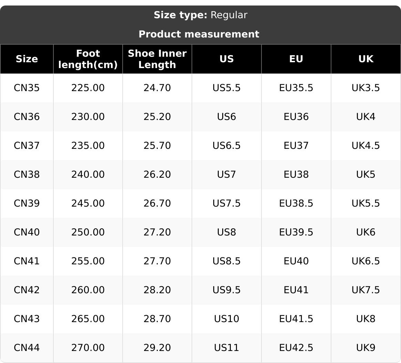Click the UK column header
This screenshot has width=401, height=363.
click(x=366, y=59)
